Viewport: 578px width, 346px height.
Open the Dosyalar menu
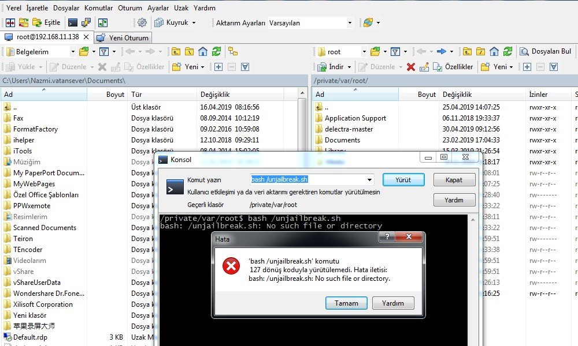coord(66,7)
